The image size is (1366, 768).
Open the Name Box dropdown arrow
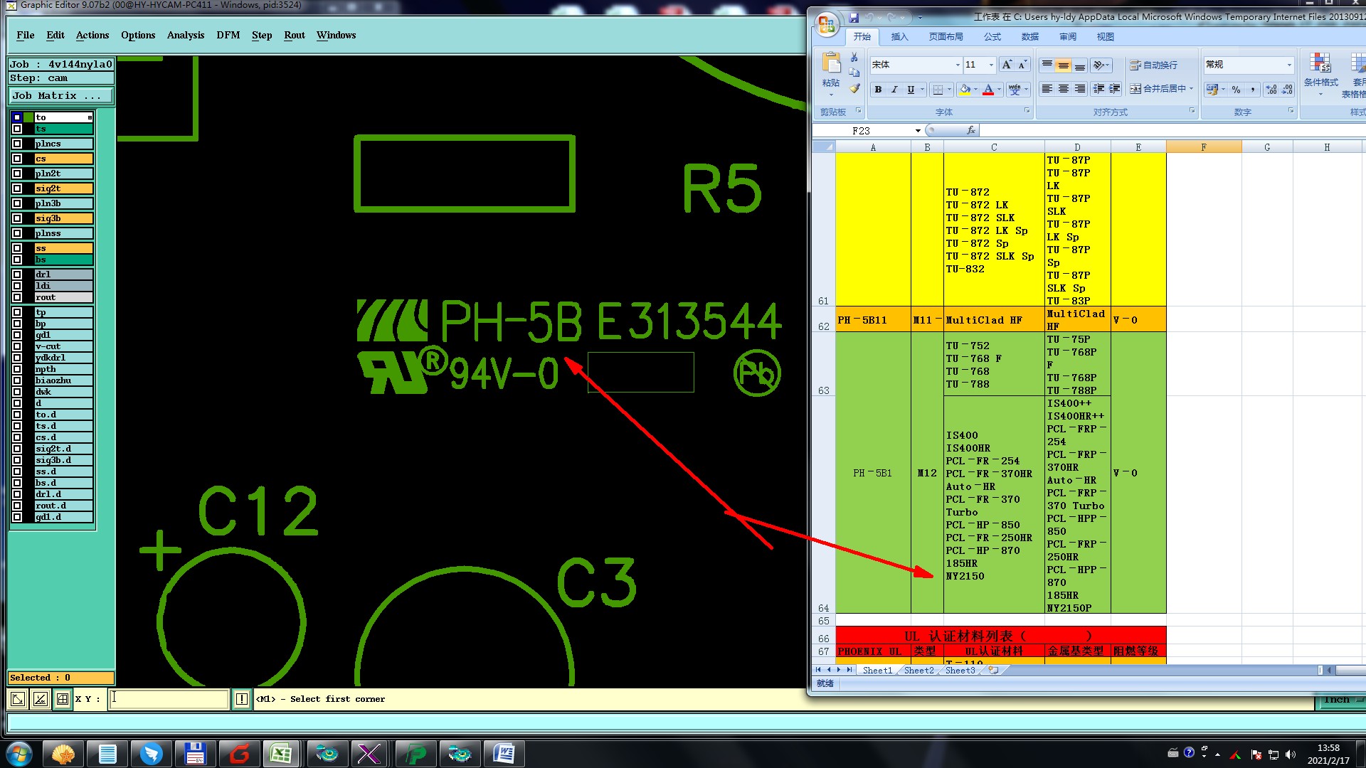pos(918,131)
